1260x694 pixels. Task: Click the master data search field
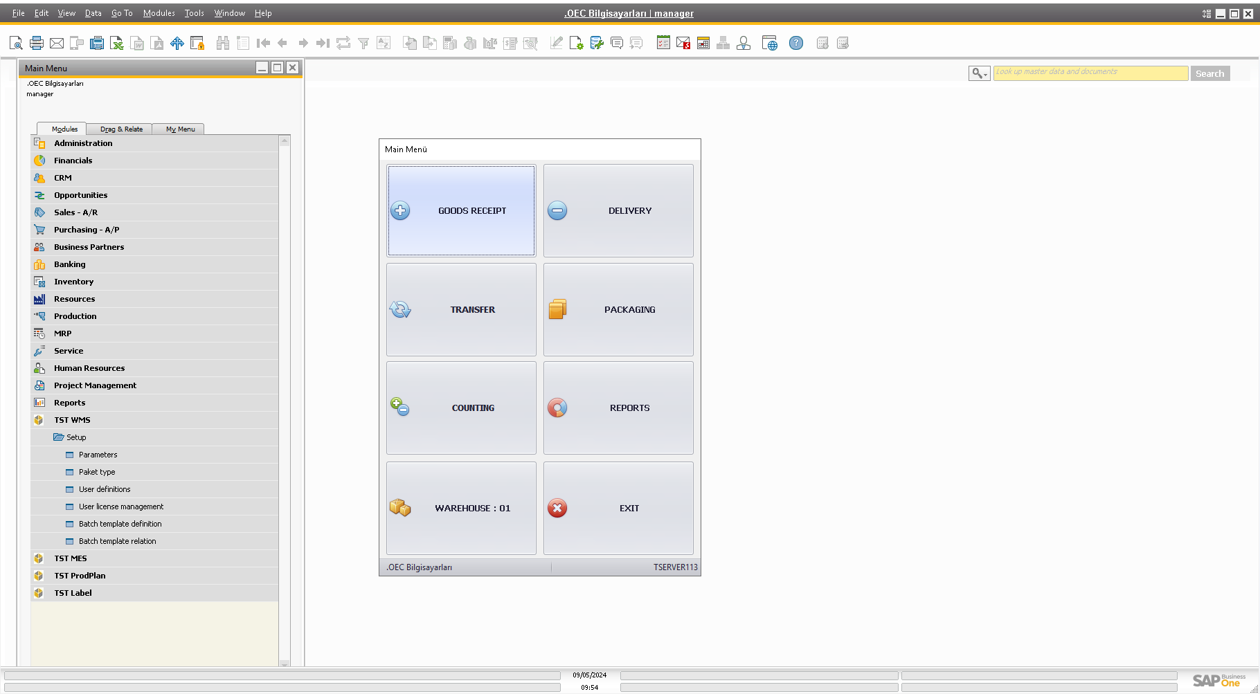pos(1090,73)
